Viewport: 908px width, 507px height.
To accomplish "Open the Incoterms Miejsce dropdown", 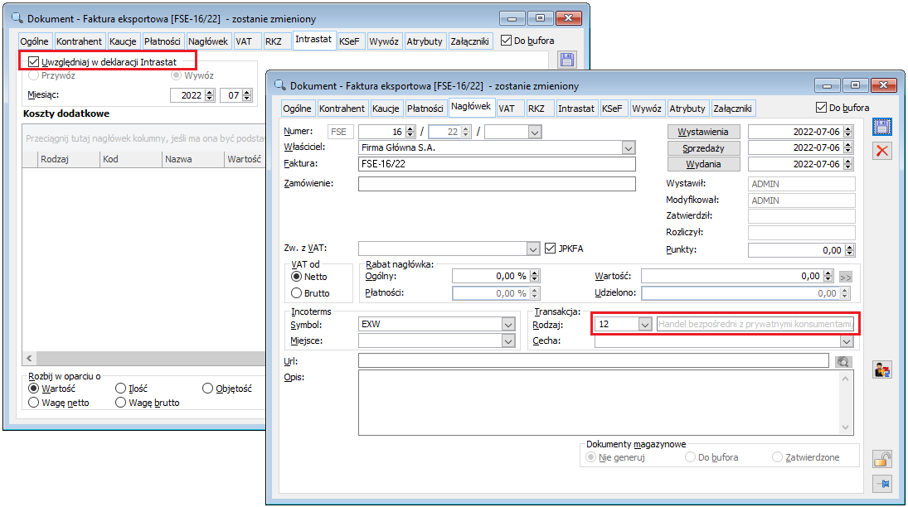I will click(x=507, y=340).
